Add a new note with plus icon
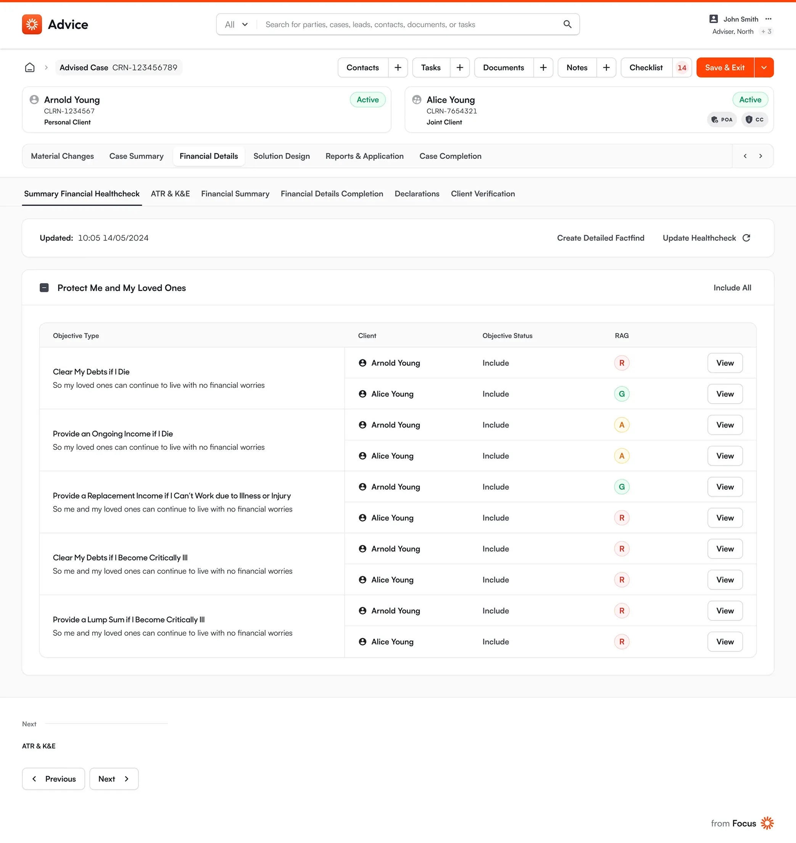The height and width of the screenshot is (843, 796). tap(606, 68)
